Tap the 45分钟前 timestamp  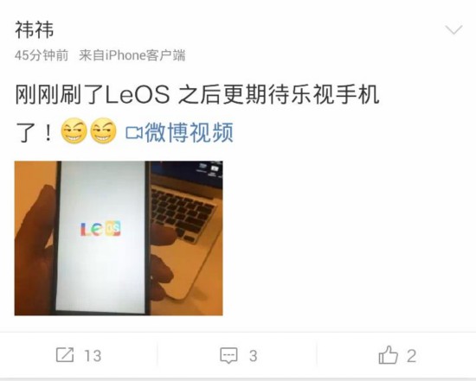point(42,55)
